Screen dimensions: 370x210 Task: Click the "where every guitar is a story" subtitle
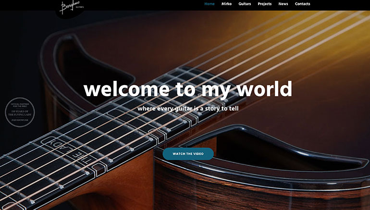pyautogui.click(x=188, y=109)
